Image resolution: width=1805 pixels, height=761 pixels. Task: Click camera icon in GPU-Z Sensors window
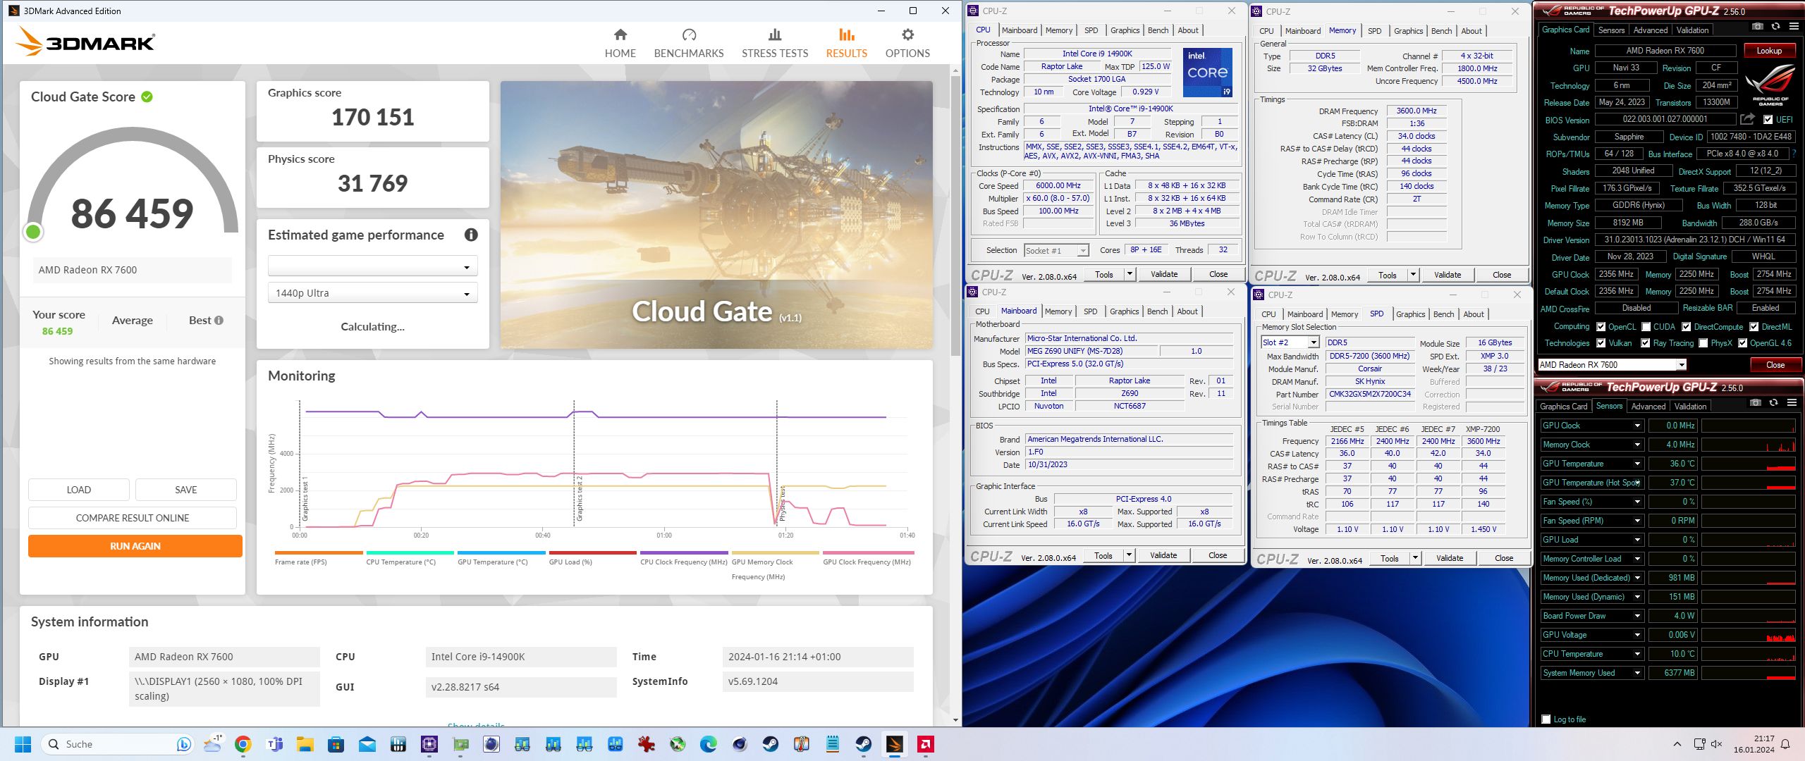coord(1756,402)
